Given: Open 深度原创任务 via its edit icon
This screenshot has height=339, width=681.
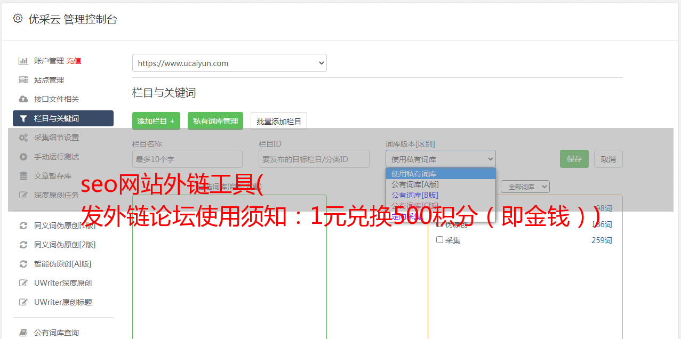Looking at the screenshot, I should [23, 195].
